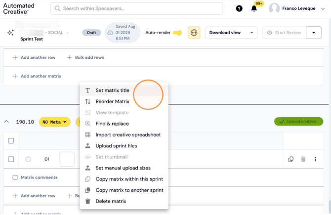Click the eye icon in Start Review
This screenshot has width=331, height=215.
click(x=269, y=33)
